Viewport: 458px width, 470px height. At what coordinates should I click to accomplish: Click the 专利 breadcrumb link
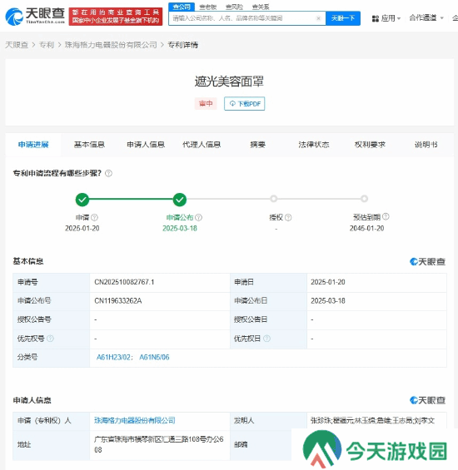pos(47,45)
